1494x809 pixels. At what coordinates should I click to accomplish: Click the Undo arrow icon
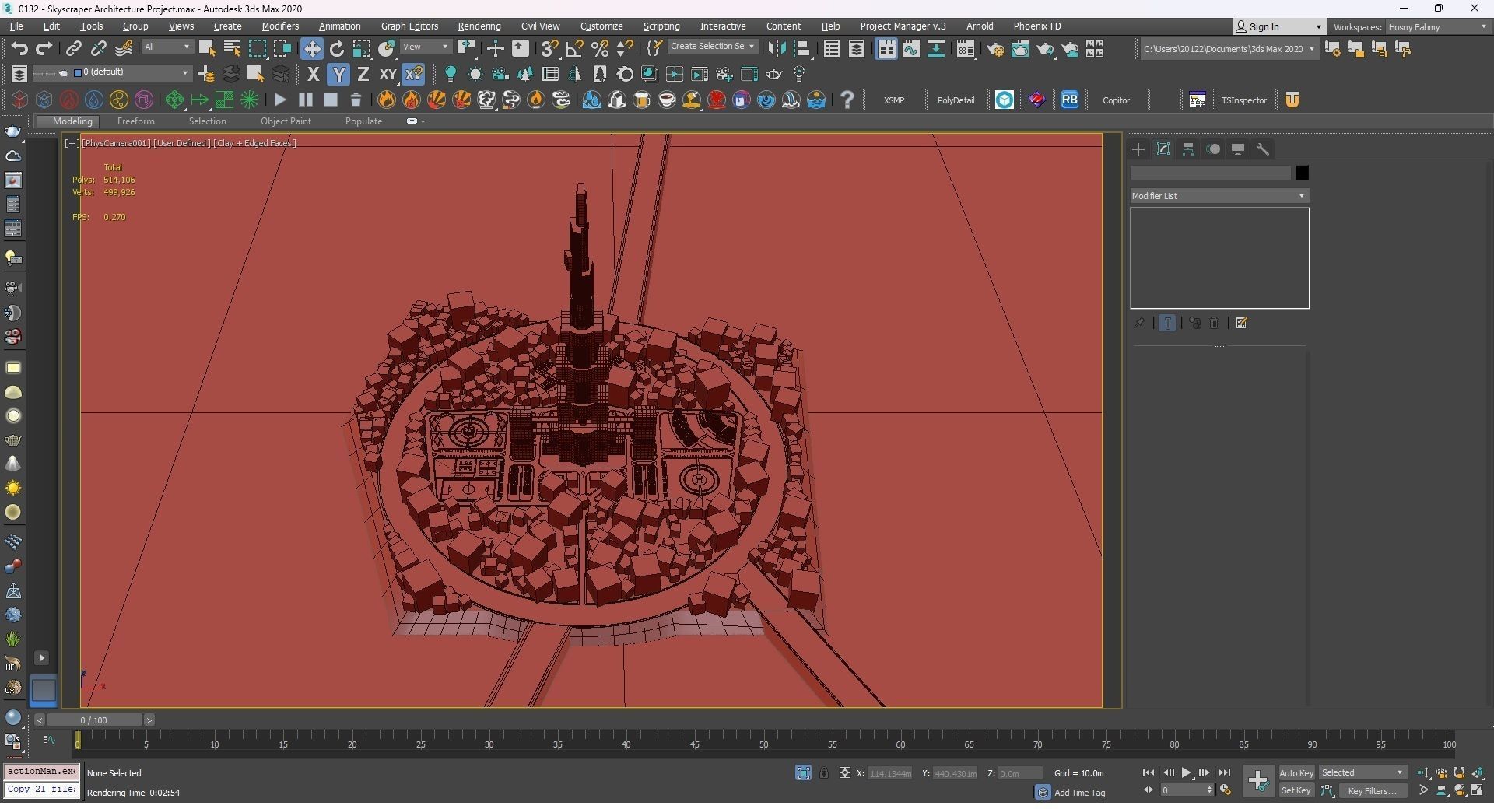19,49
